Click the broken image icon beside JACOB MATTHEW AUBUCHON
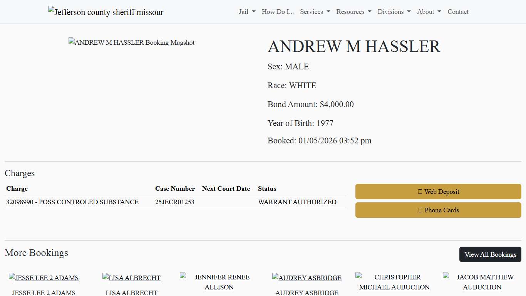 446,275
